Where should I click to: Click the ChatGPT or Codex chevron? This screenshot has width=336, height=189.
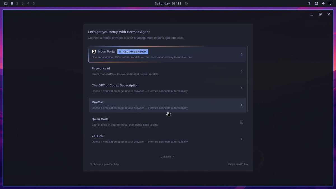[x=241, y=88]
